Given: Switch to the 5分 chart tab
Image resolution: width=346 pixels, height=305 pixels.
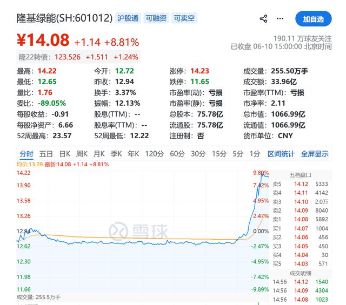Looking at the screenshot, I should coord(238,154).
